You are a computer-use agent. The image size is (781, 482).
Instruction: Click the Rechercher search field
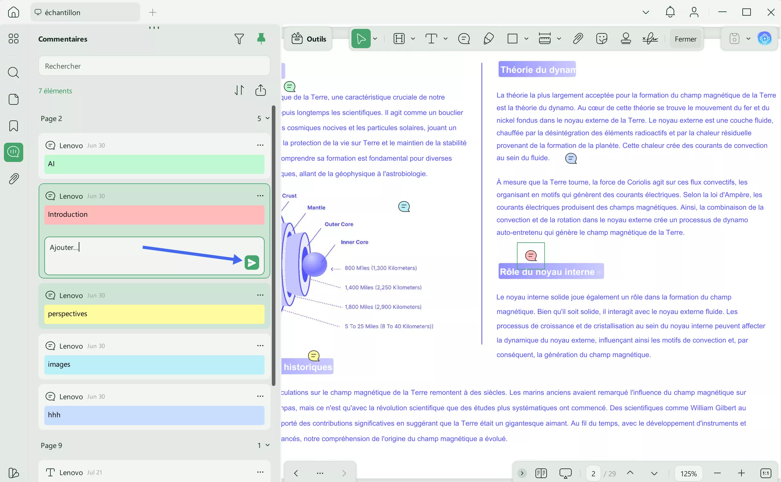click(154, 66)
